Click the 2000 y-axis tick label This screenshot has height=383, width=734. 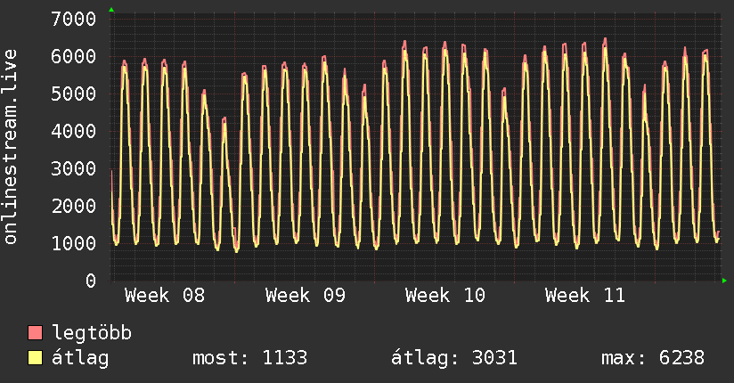[74, 206]
